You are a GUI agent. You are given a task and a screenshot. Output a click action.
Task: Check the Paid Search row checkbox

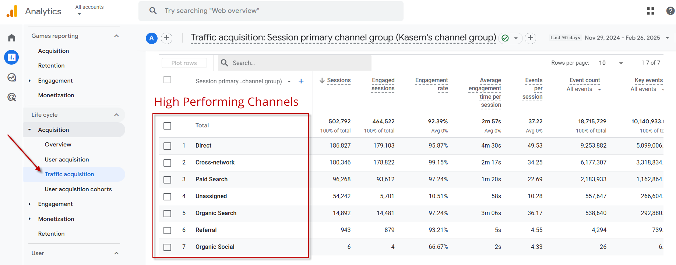click(x=168, y=180)
